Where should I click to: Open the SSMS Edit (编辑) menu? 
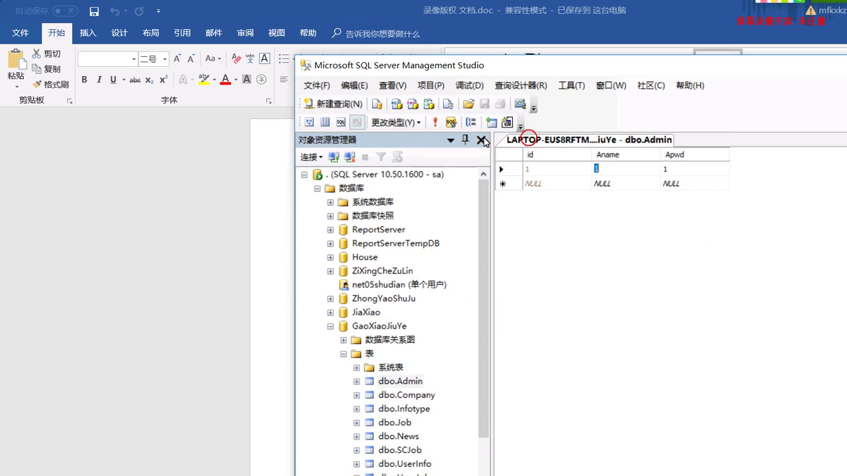click(x=354, y=85)
